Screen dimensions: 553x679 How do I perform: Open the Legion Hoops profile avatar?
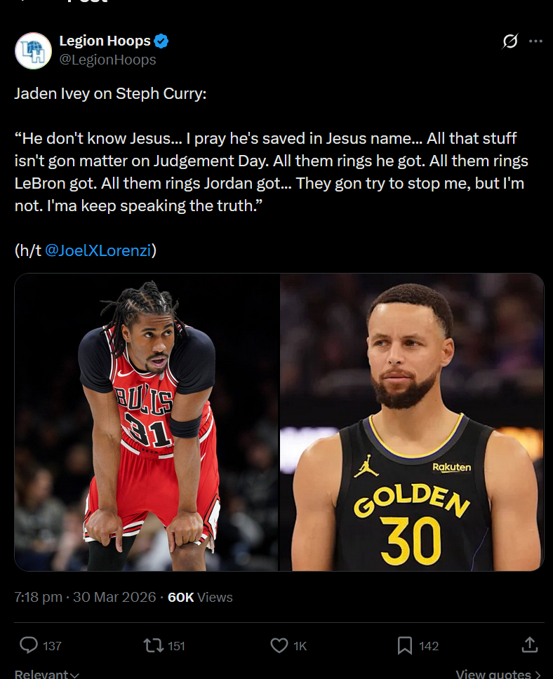click(34, 51)
